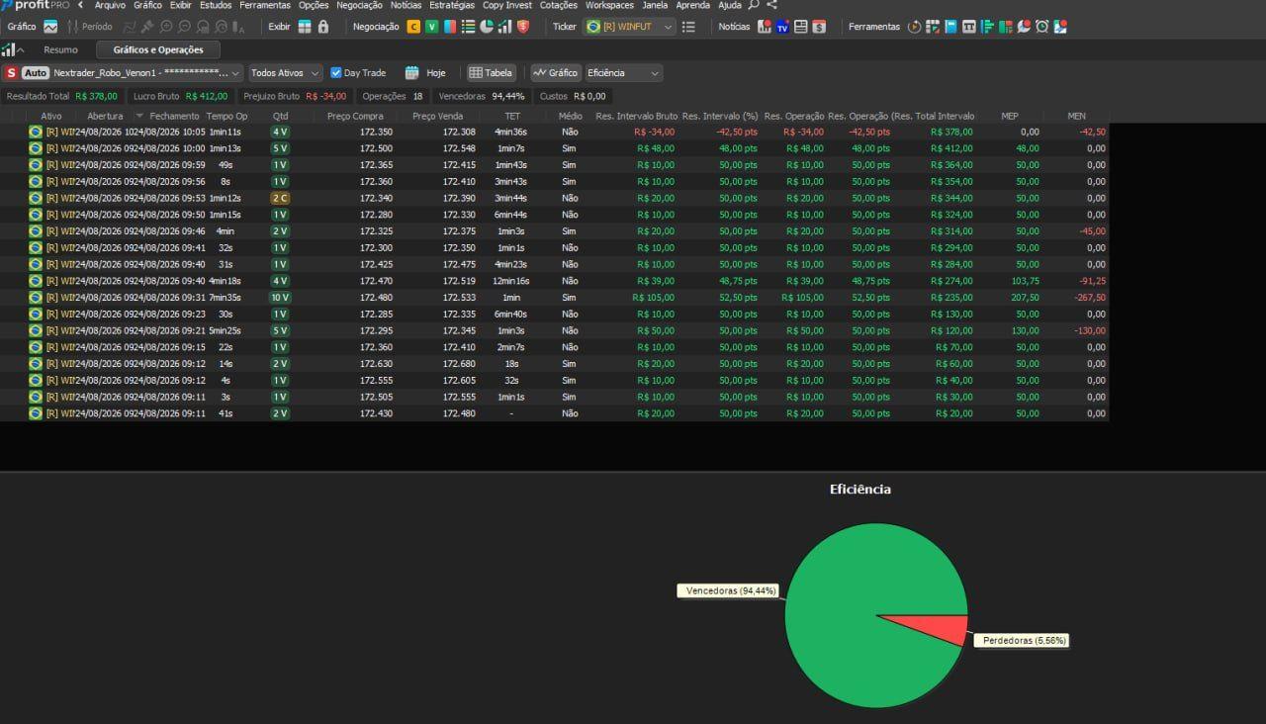
Task: Click the search magnifier in menu bar
Action: click(x=754, y=5)
